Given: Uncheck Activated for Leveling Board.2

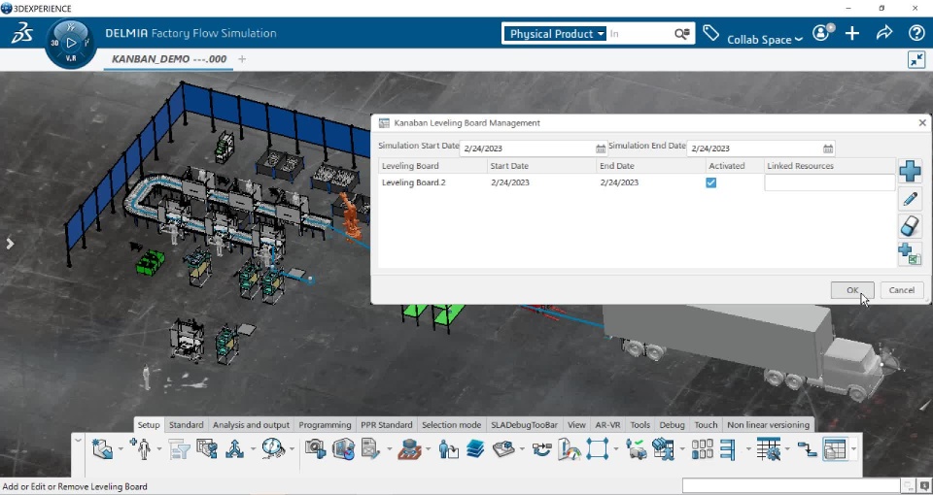Looking at the screenshot, I should click(x=710, y=183).
